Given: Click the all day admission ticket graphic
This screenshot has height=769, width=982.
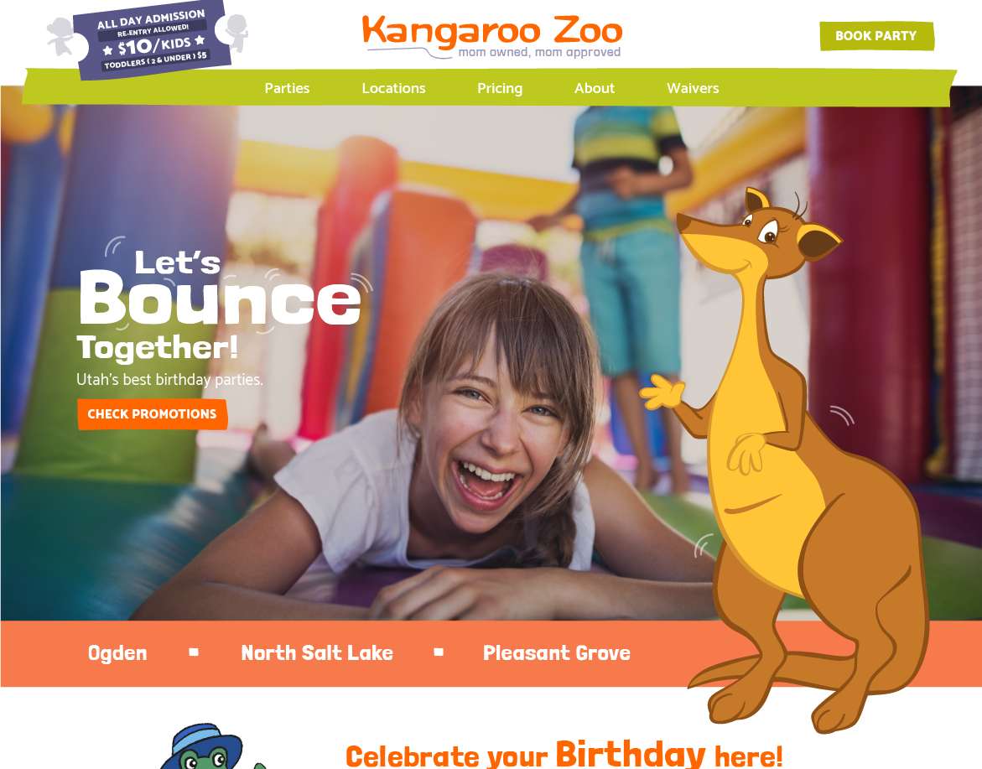Looking at the screenshot, I should 152,39.
